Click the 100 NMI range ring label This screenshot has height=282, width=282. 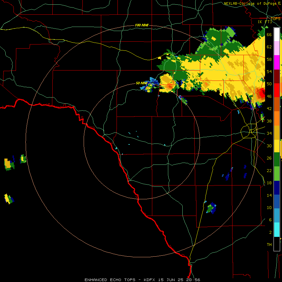142,25
